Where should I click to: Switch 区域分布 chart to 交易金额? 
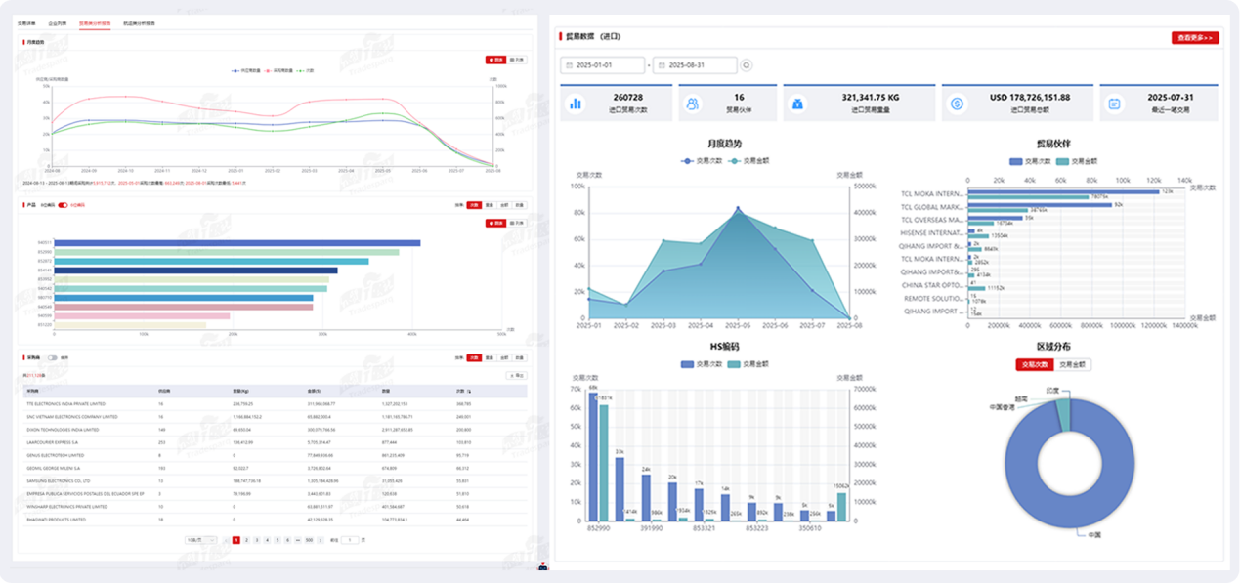pyautogui.click(x=1072, y=364)
